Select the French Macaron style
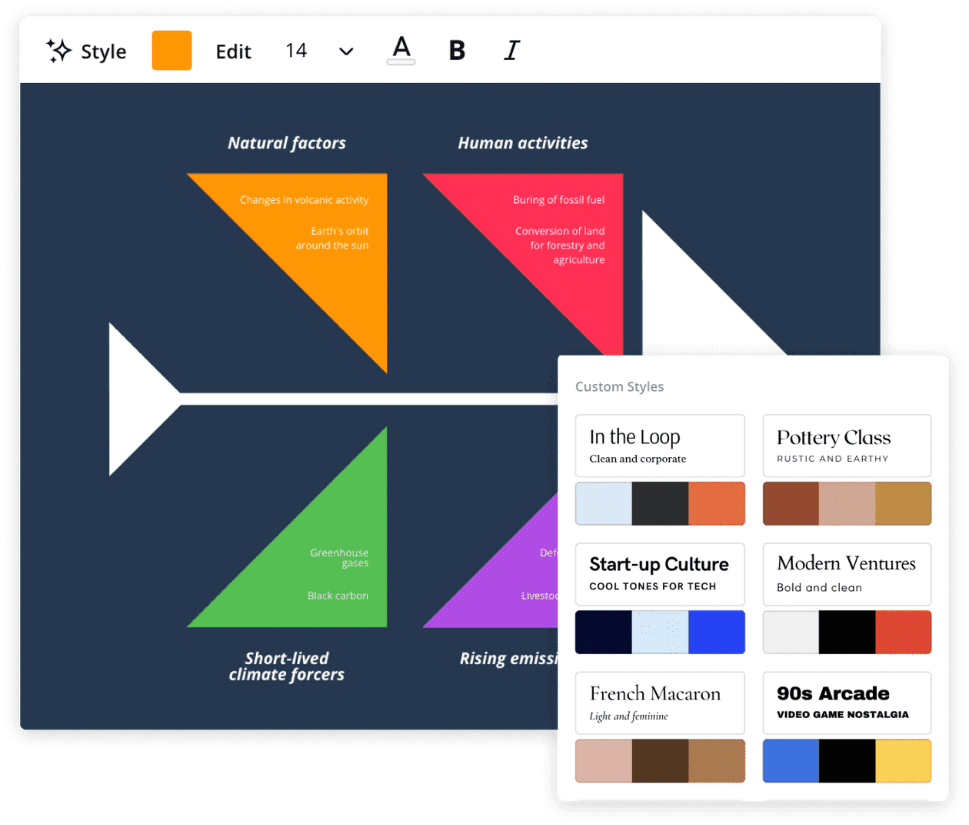This screenshot has height=825, width=969. click(660, 703)
